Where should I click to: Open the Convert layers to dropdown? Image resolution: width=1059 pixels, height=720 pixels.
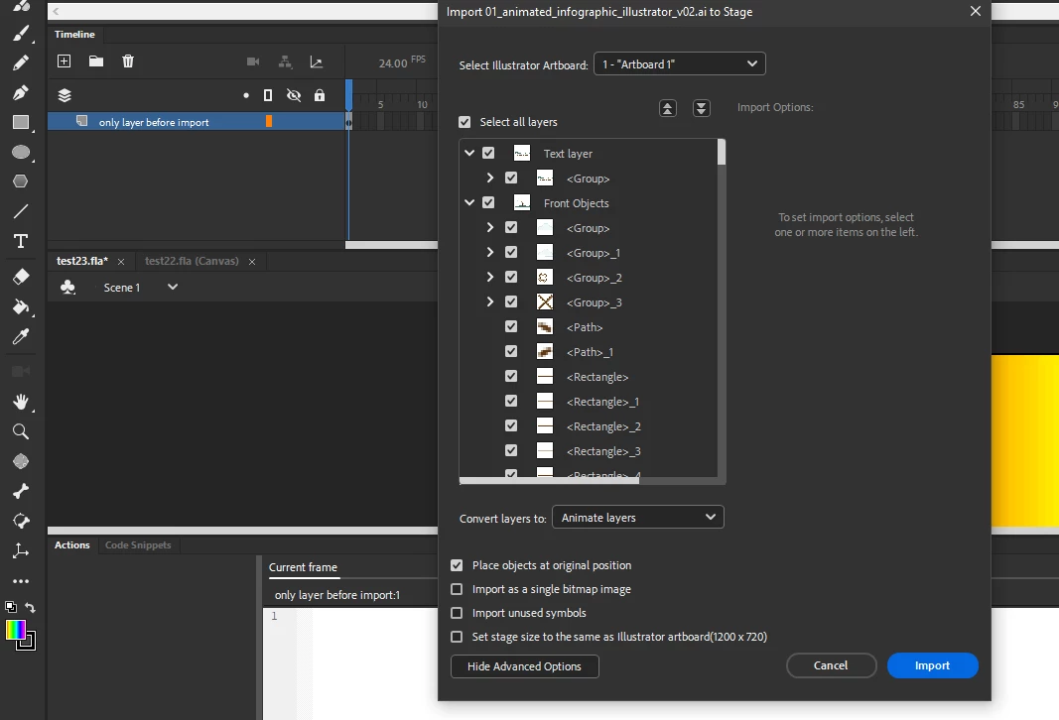pyautogui.click(x=637, y=518)
